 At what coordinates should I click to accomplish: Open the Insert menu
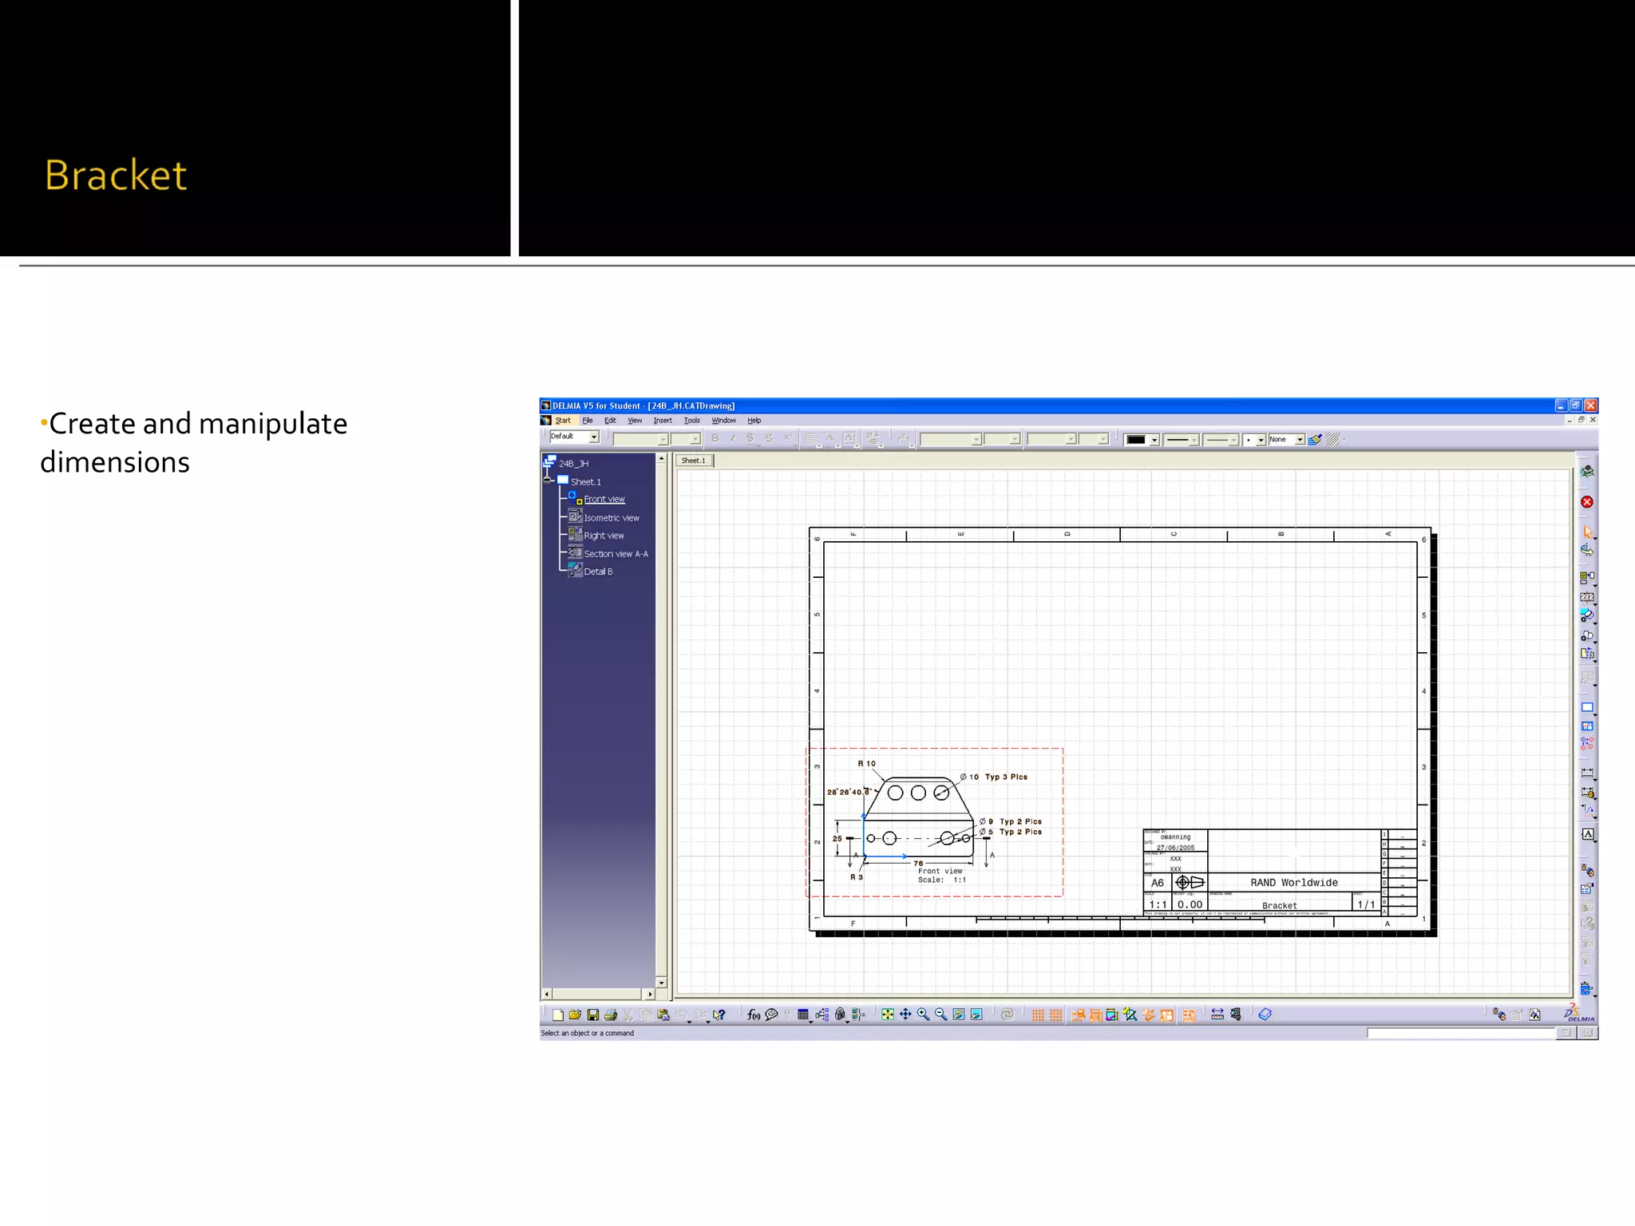pos(663,421)
